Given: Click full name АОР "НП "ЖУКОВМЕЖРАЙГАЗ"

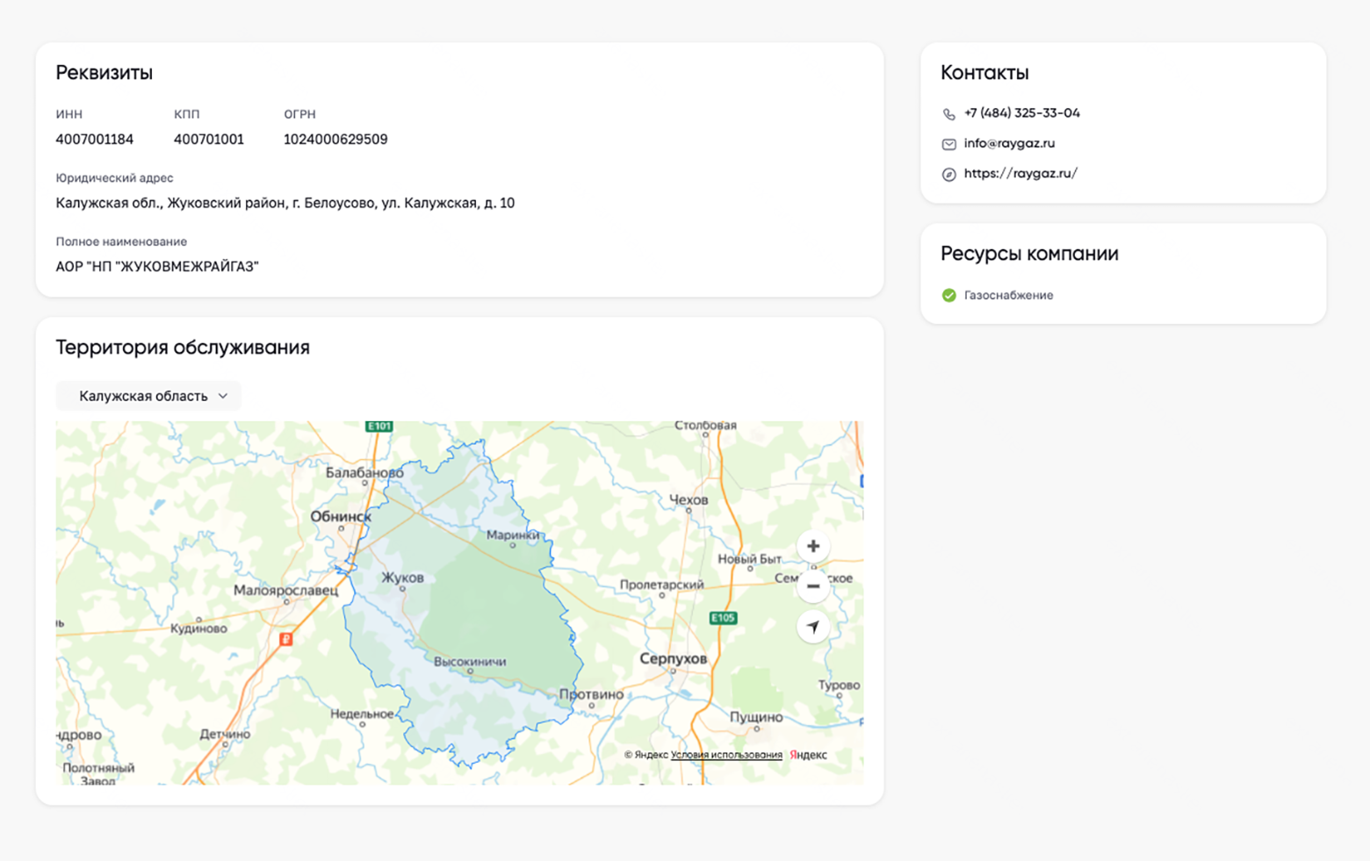Looking at the screenshot, I should (x=157, y=267).
